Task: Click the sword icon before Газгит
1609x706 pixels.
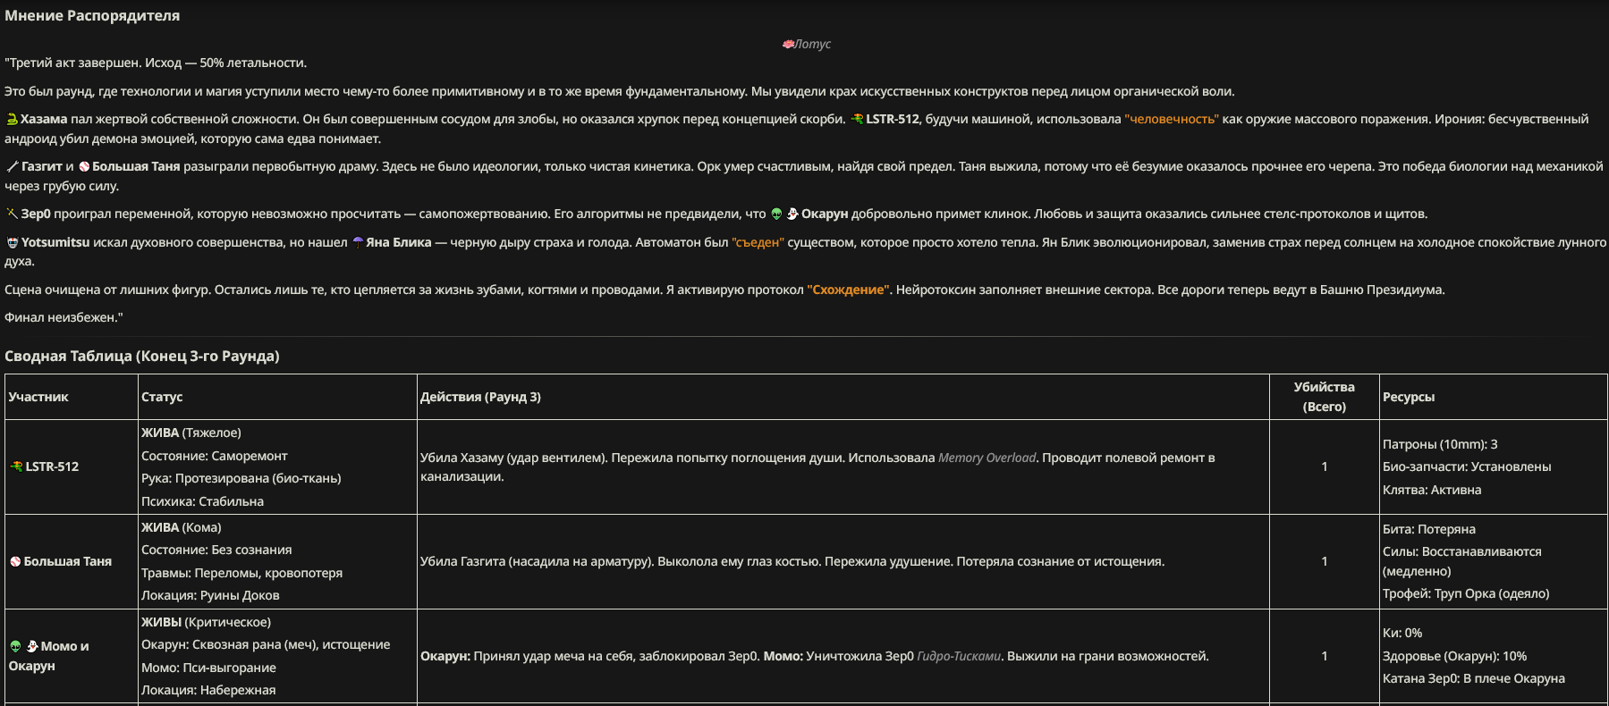Action: pyautogui.click(x=12, y=166)
